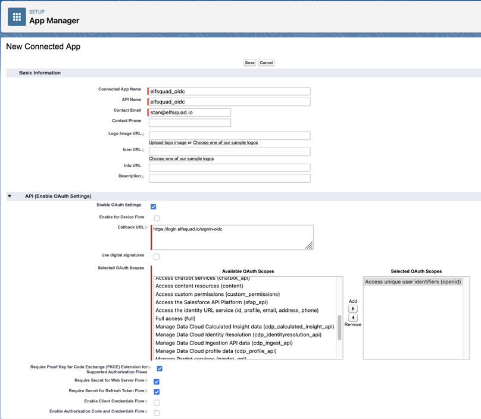Toggle Require Secret for Web Server Flow
Screen dimensions: 481x419
(157, 382)
